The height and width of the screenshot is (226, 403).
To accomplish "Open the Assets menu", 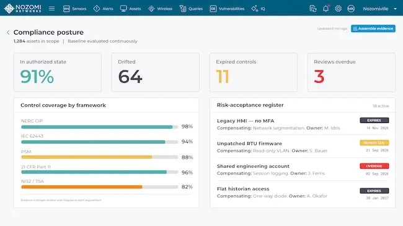I will click(x=131, y=9).
